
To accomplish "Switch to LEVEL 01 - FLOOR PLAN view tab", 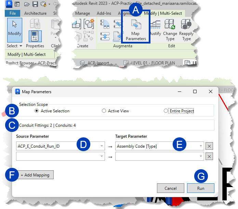I will point(149,63).
